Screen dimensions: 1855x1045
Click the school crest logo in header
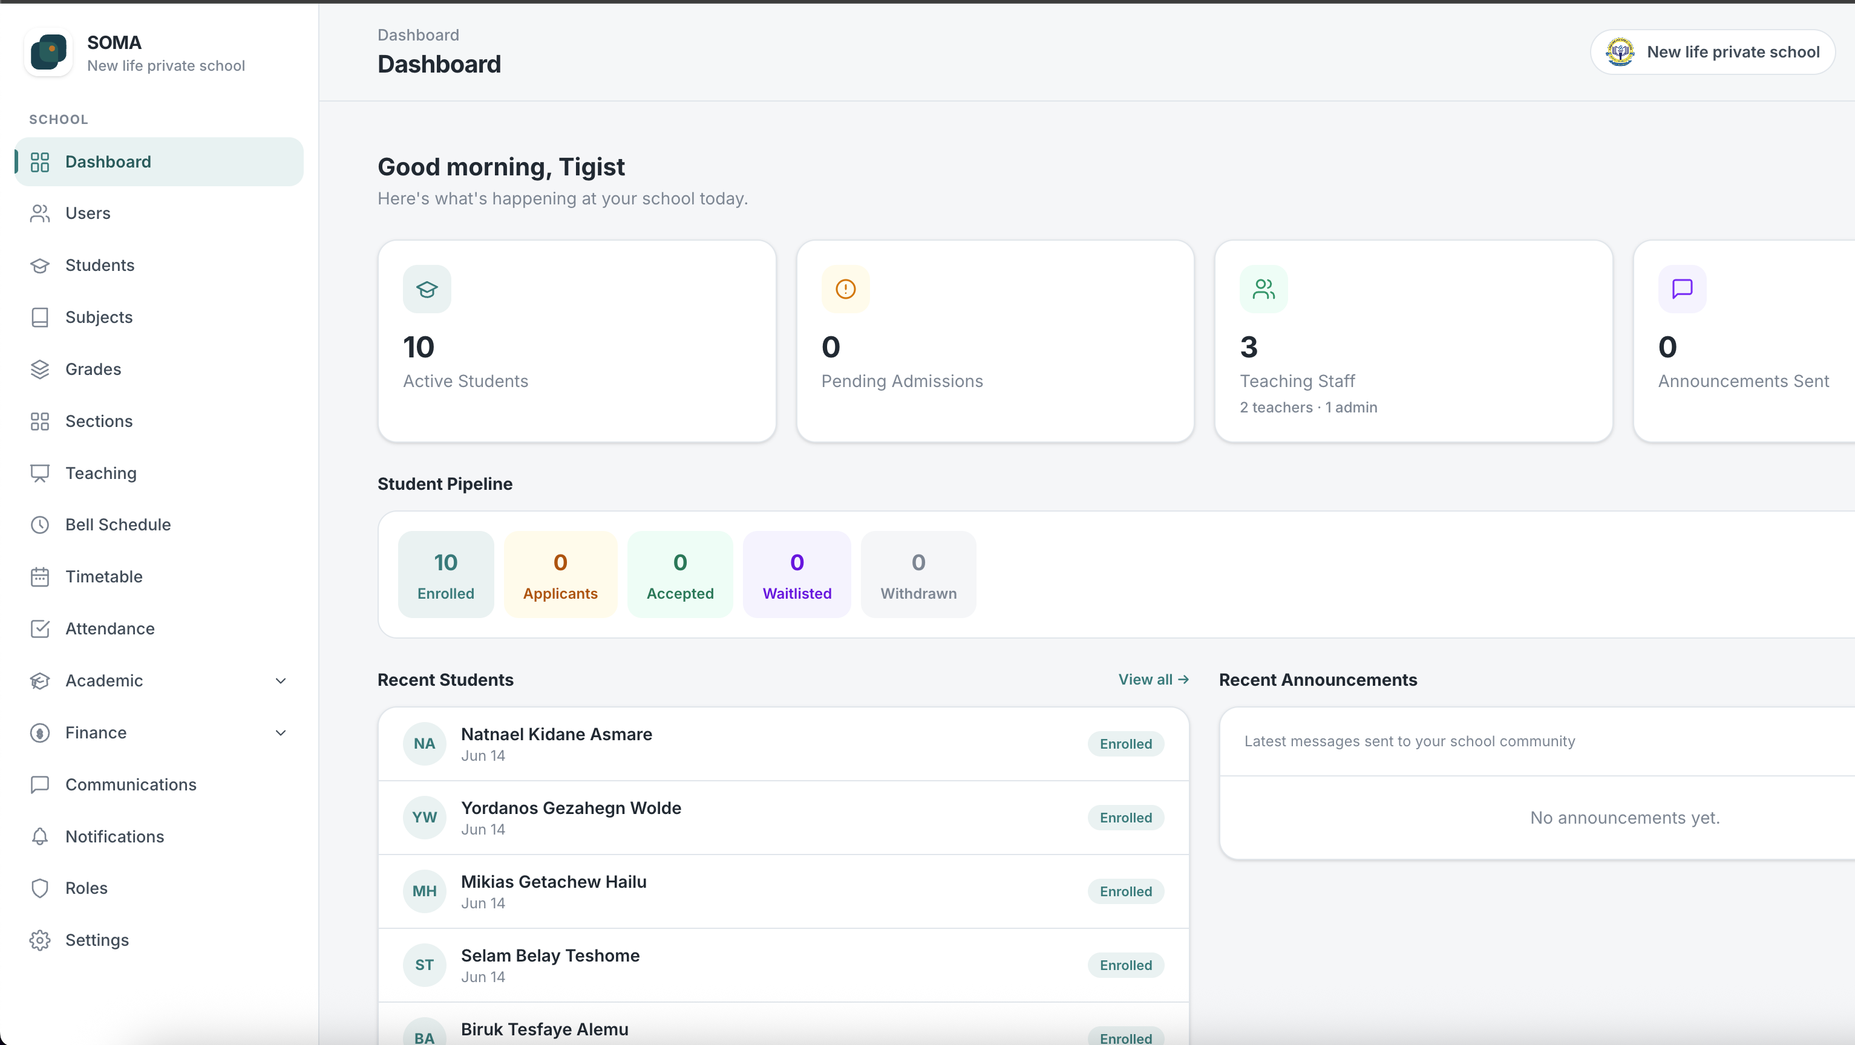coord(1620,52)
